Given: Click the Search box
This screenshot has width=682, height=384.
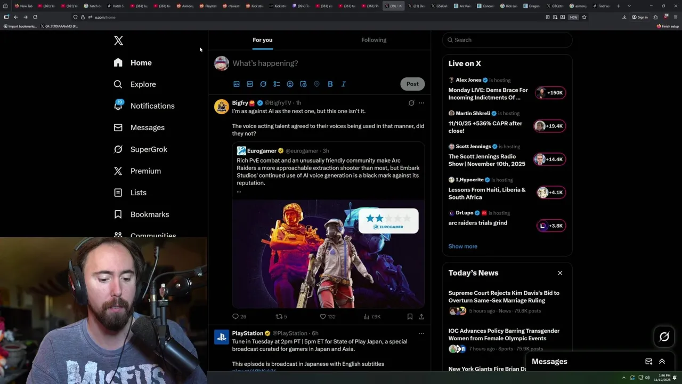Looking at the screenshot, I should tap(507, 40).
